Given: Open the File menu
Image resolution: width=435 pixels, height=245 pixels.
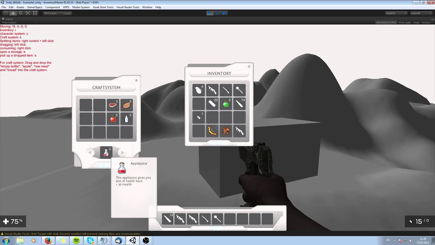Looking at the screenshot, I should tap(3, 7).
